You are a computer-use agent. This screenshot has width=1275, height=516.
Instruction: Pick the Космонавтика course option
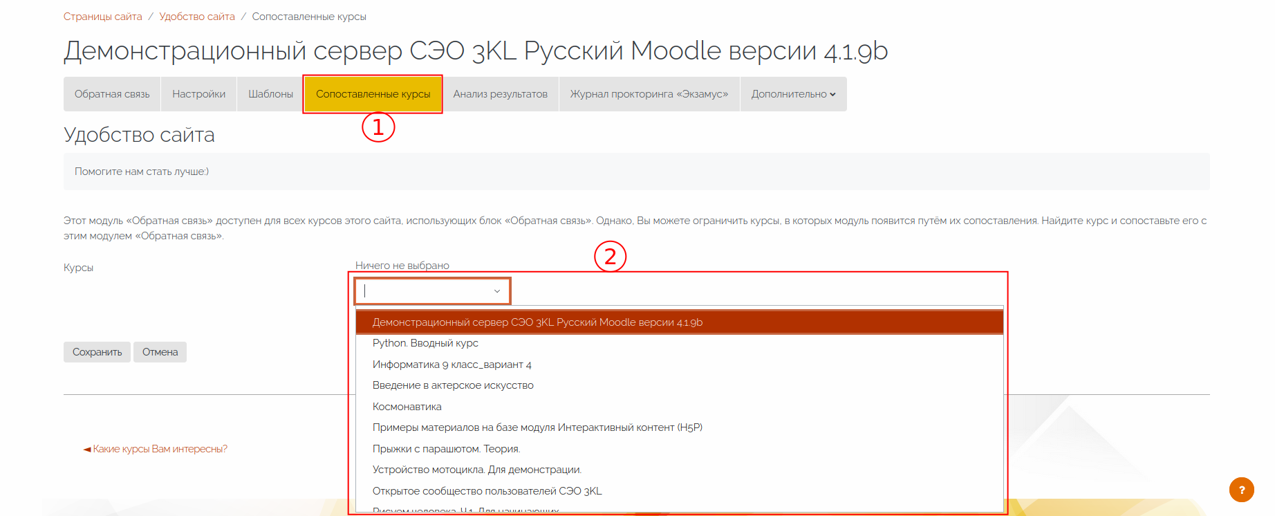tap(680, 407)
